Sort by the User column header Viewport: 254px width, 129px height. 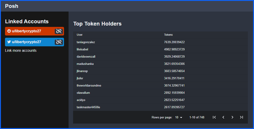79,35
